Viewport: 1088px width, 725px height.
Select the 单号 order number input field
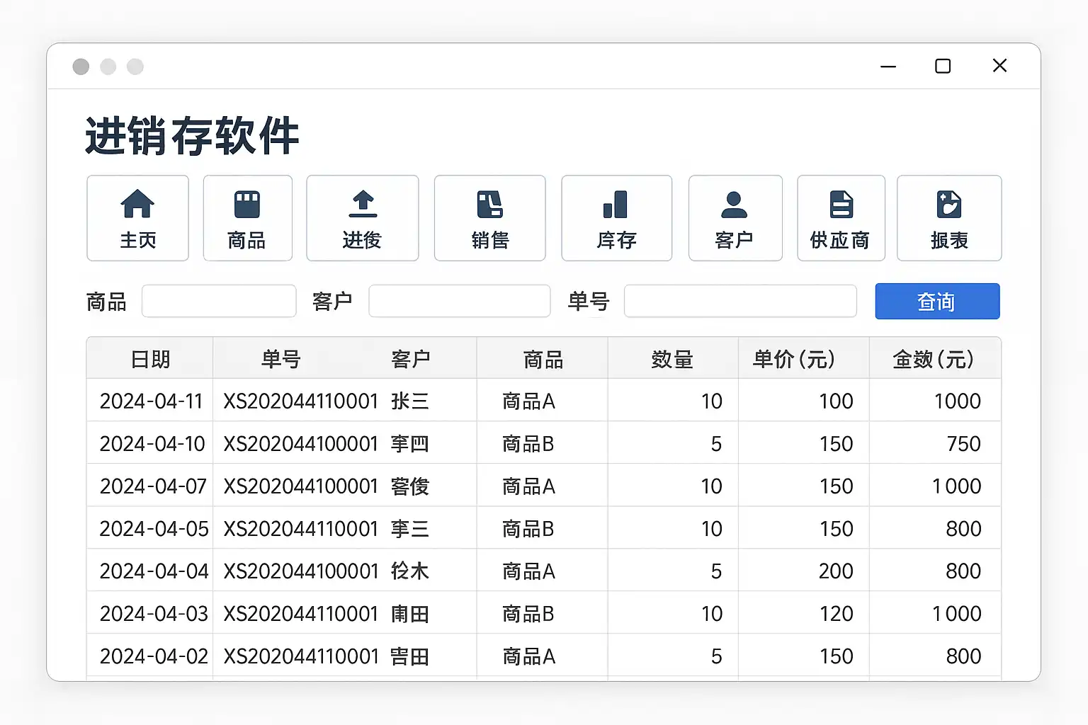click(739, 301)
